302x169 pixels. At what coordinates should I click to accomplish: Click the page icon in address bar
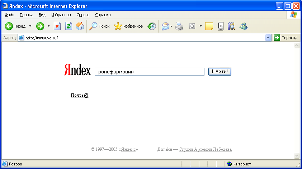coord(22,38)
